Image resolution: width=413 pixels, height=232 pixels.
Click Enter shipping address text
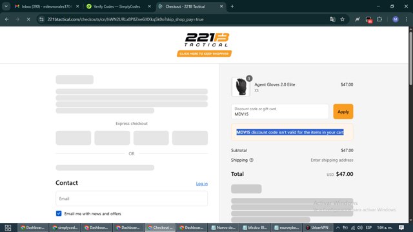(x=332, y=160)
